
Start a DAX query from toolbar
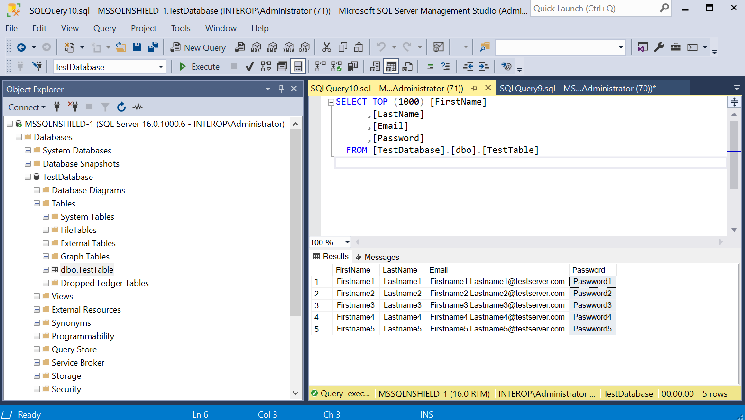[304, 47]
